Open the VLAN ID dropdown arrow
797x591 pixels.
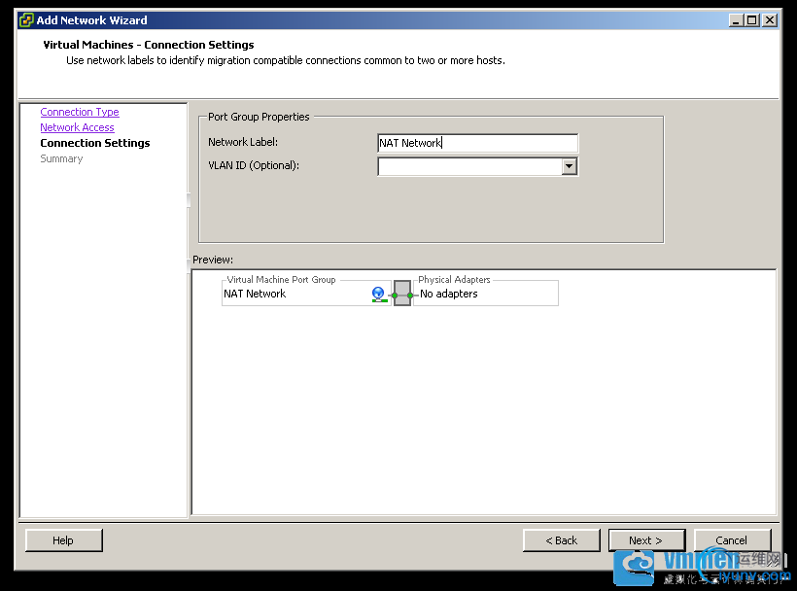point(570,166)
